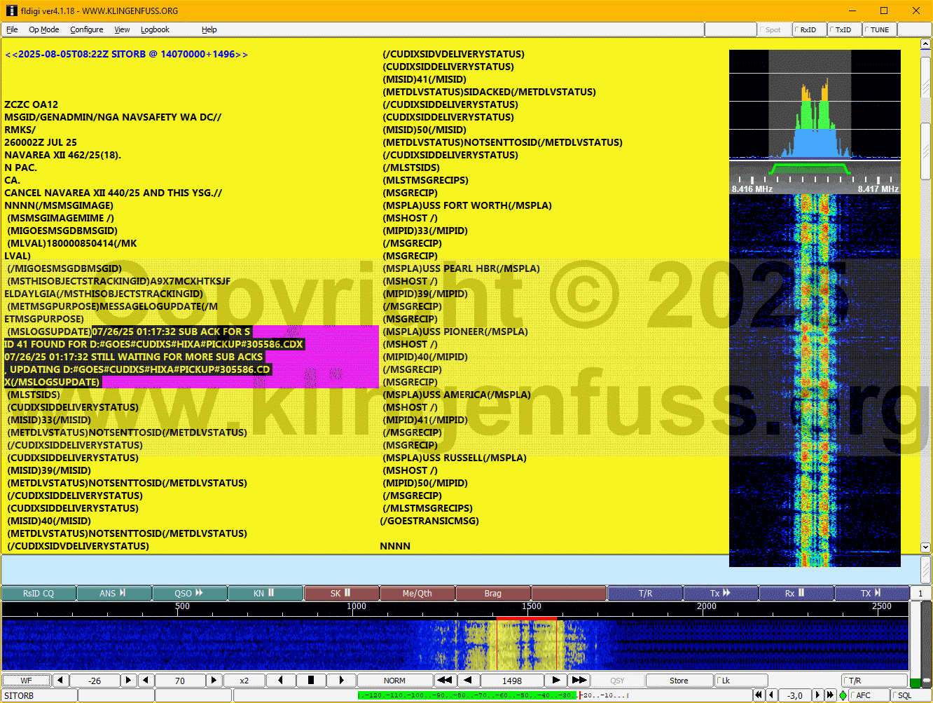This screenshot has width=933, height=703.
Task: Pause the waterfall with the stop square icon
Action: tap(311, 681)
